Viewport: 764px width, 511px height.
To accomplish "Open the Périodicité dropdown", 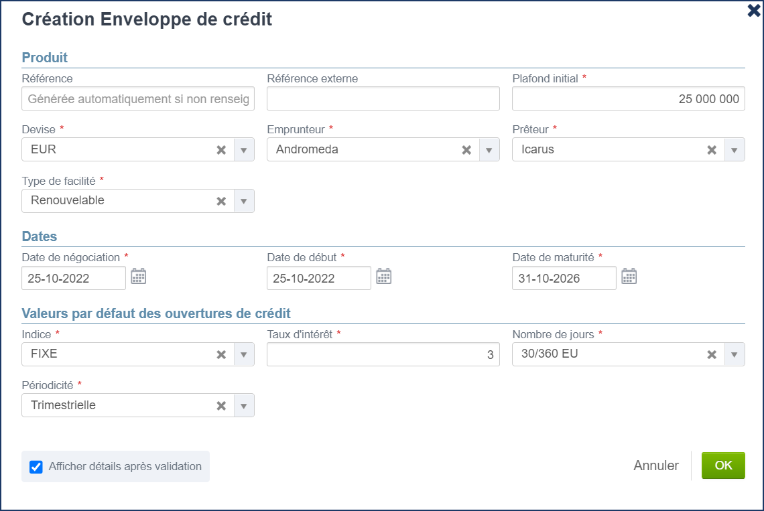I will point(244,405).
